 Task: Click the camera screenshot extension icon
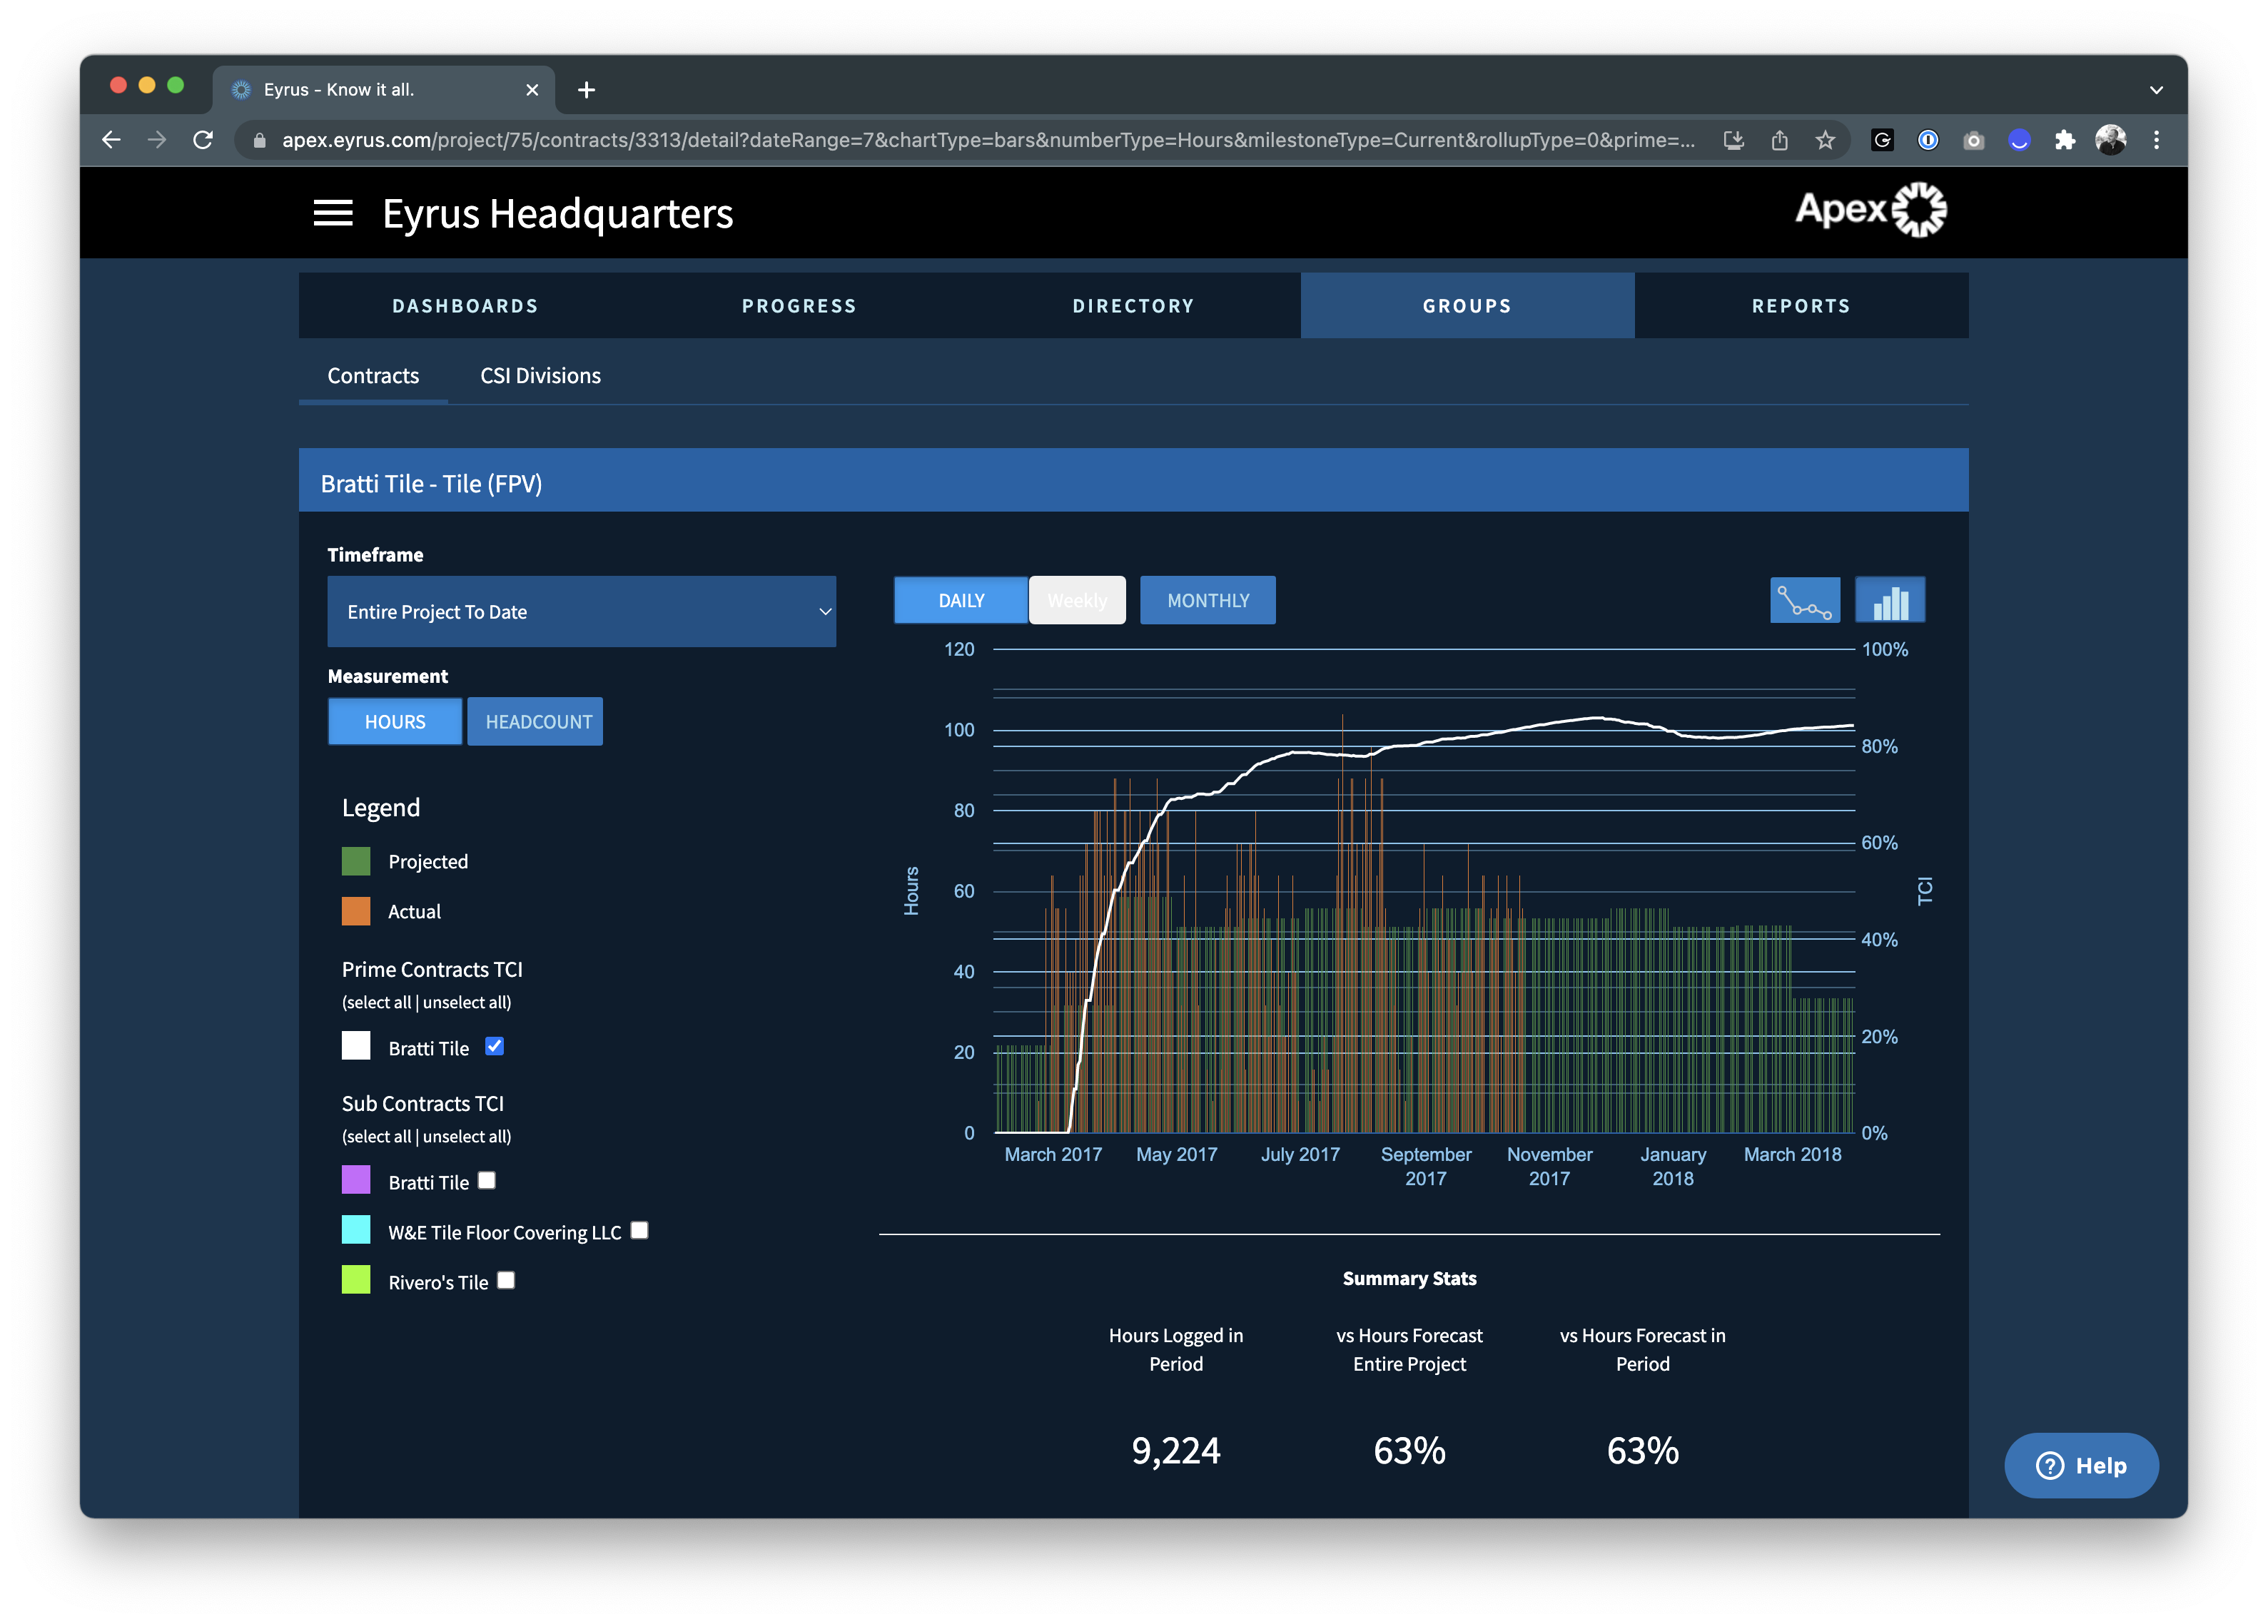coord(1973,140)
